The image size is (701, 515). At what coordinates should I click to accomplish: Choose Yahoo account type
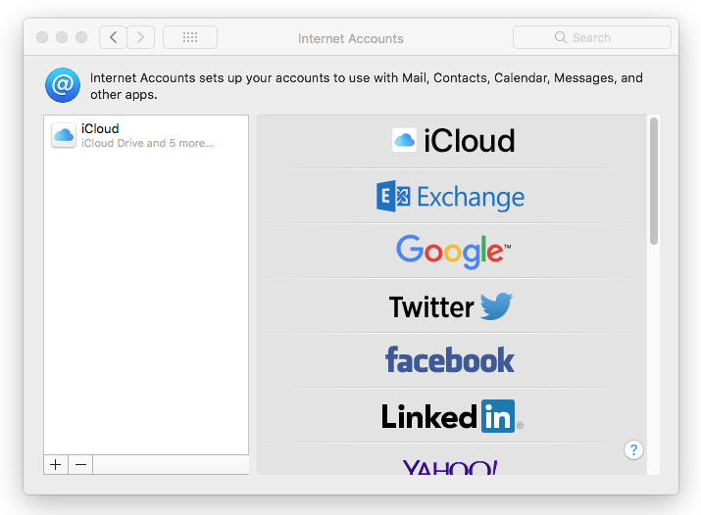pyautogui.click(x=452, y=459)
